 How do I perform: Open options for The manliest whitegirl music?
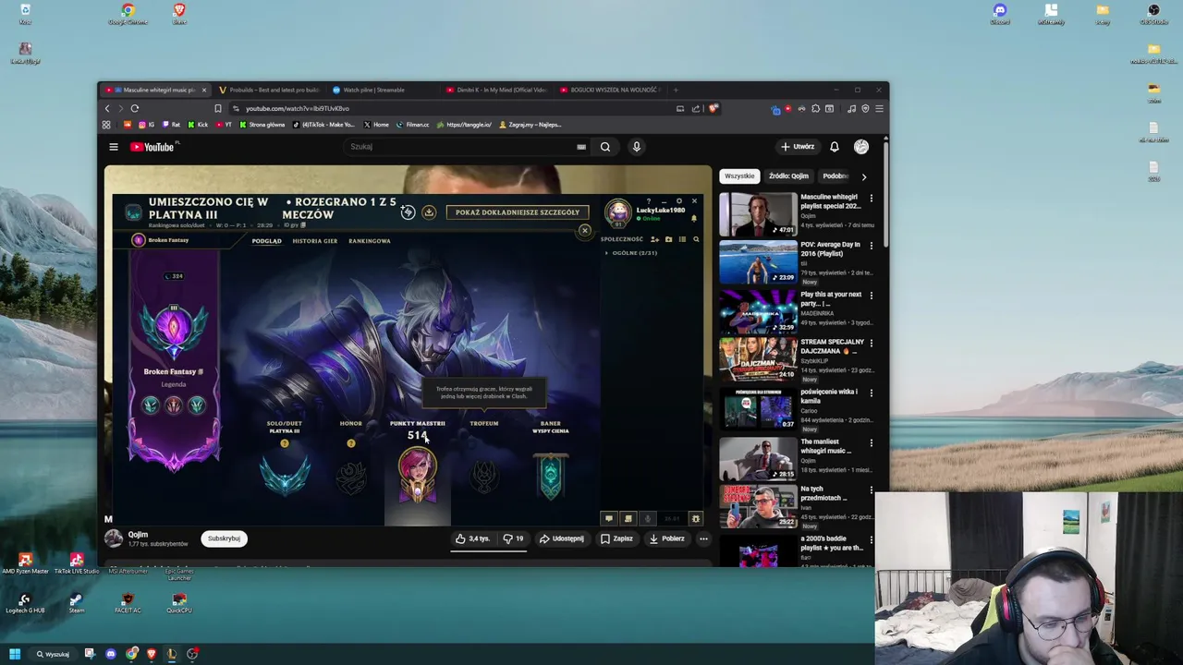click(x=871, y=443)
